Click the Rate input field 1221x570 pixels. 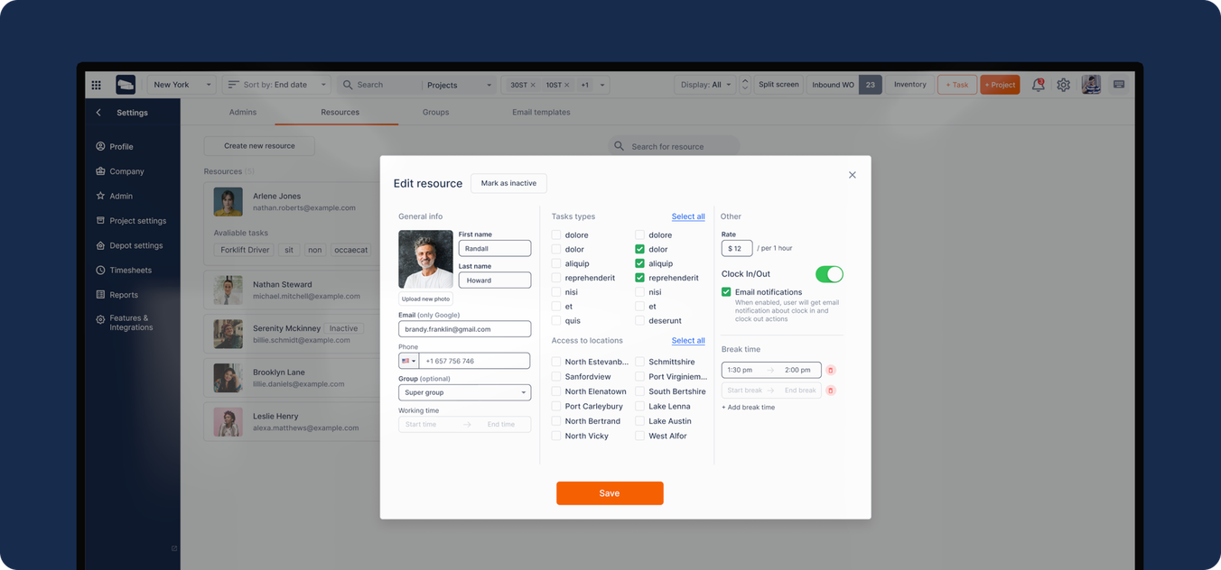pos(737,248)
